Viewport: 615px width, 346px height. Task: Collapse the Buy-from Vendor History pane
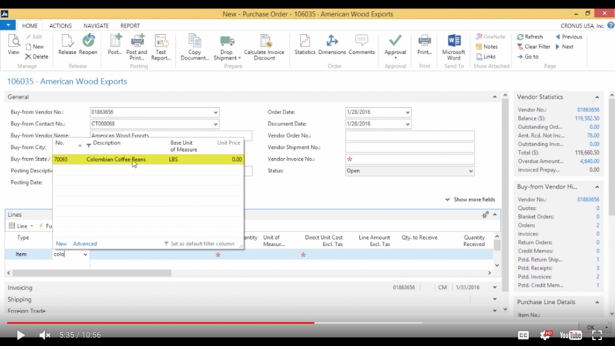tap(597, 187)
